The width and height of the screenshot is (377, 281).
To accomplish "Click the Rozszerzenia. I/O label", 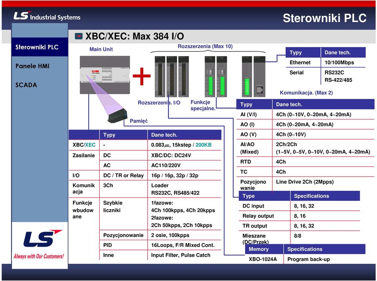I will [x=159, y=103].
